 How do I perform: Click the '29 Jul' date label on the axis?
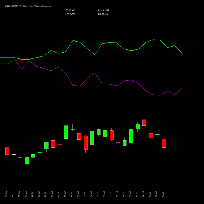(163, 195)
